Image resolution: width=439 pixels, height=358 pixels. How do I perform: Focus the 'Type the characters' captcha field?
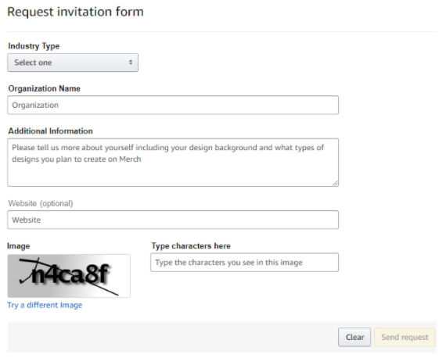click(244, 263)
